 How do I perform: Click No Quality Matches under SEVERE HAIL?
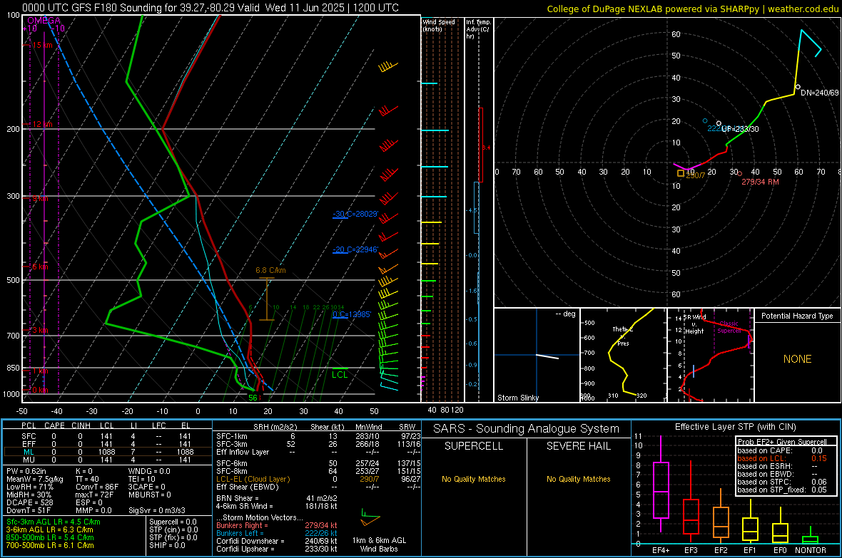[x=578, y=479]
